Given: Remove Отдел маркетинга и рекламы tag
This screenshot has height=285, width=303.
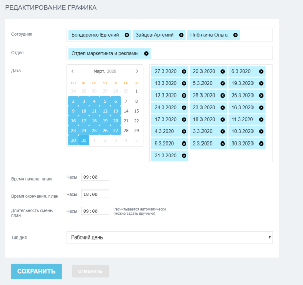Looking at the screenshot, I should point(146,53).
